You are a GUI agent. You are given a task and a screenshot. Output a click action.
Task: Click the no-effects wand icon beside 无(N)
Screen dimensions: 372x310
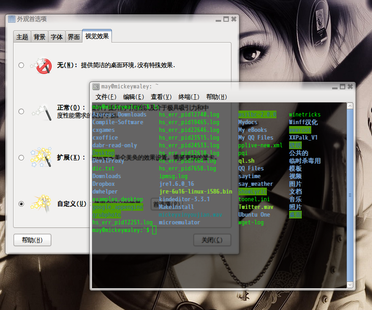(x=41, y=65)
